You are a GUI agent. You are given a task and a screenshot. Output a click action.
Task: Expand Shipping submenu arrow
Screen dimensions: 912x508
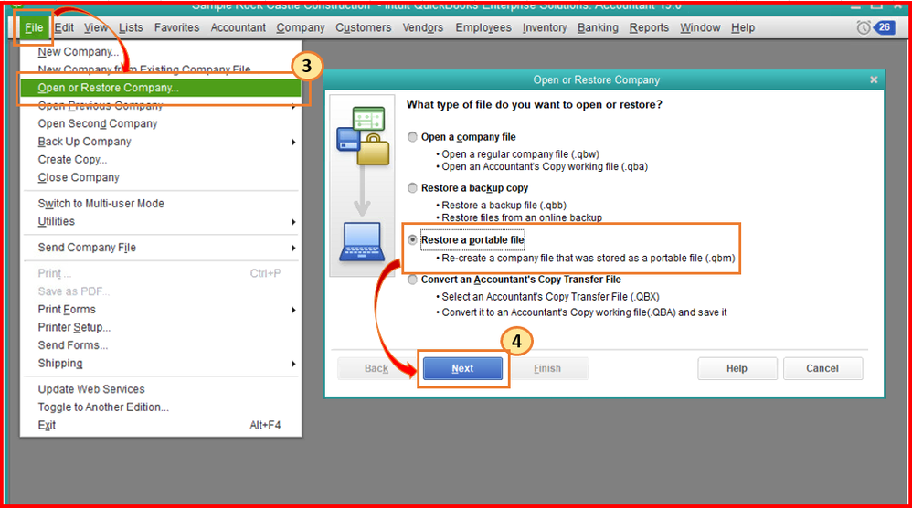point(293,364)
